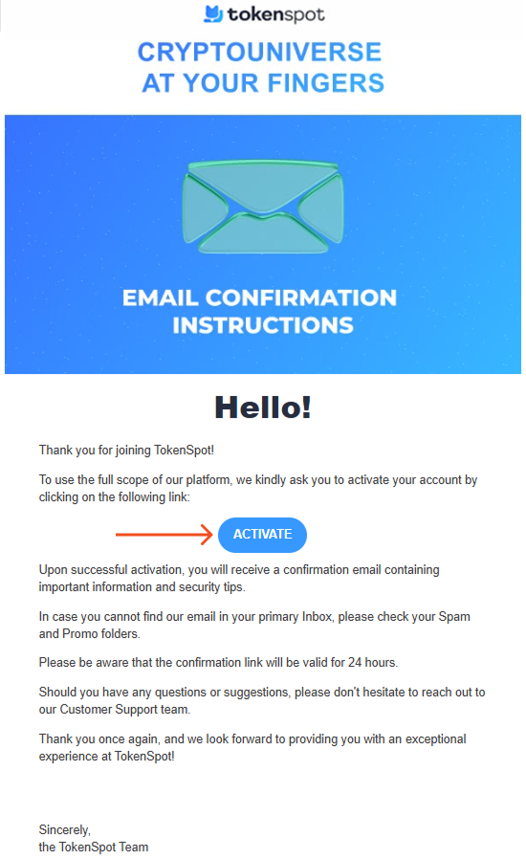Select the CRYPTOUNIVERSE headline line
The height and width of the screenshot is (859, 526).
(259, 53)
